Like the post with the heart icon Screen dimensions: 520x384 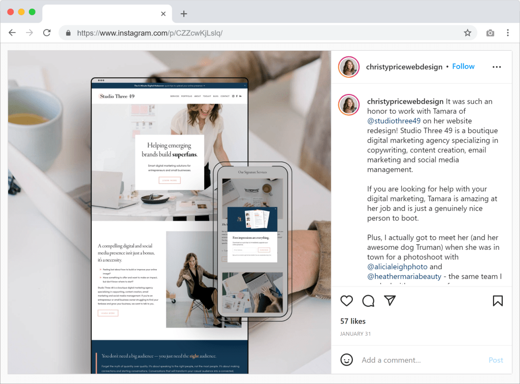[346, 301]
